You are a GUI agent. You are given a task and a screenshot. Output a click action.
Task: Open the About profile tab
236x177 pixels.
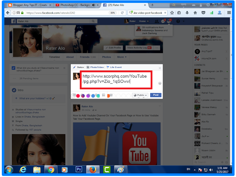[x=70, y=57]
